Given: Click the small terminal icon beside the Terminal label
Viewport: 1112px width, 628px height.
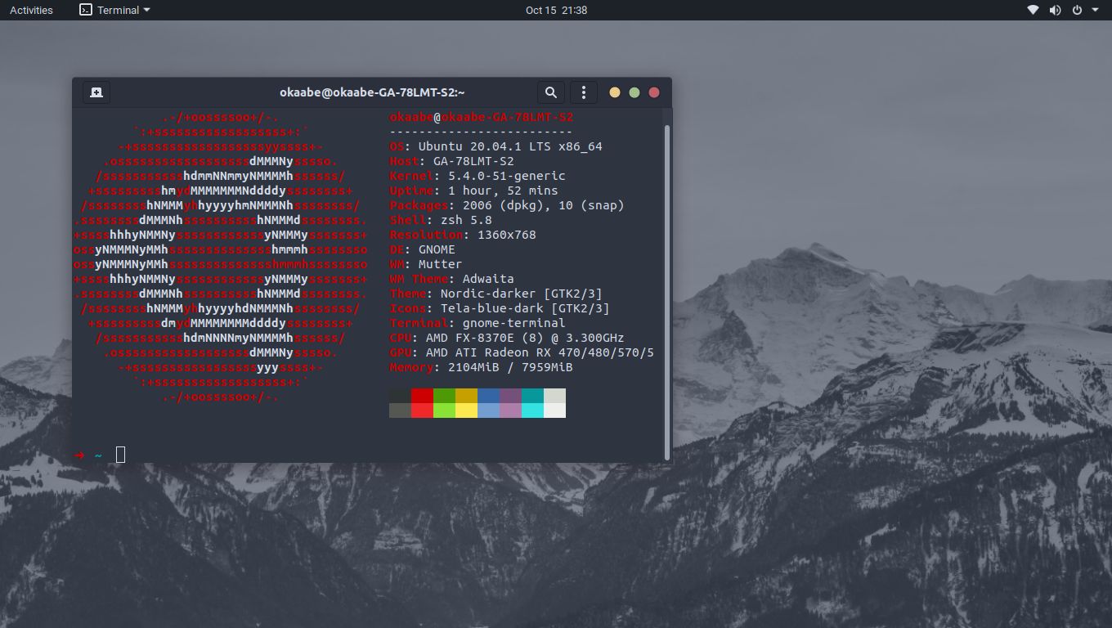Looking at the screenshot, I should [x=84, y=10].
